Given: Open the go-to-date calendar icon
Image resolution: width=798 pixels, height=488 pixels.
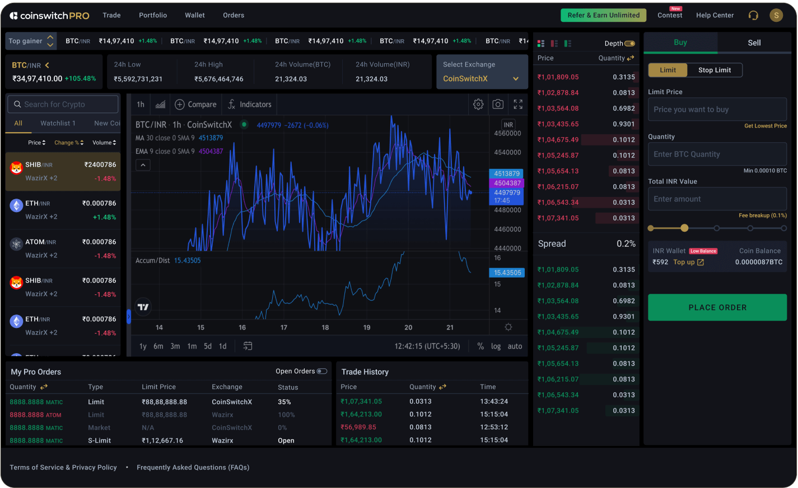Looking at the screenshot, I should tap(248, 346).
